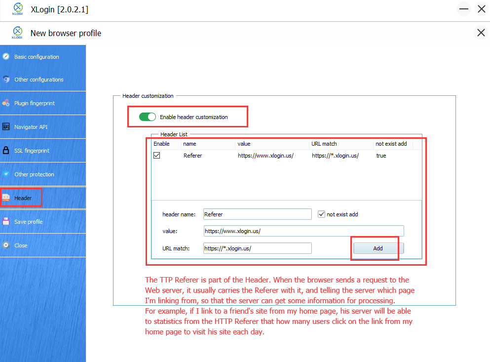Close the XLogin main window
The width and height of the screenshot is (490, 362).
(x=482, y=9)
